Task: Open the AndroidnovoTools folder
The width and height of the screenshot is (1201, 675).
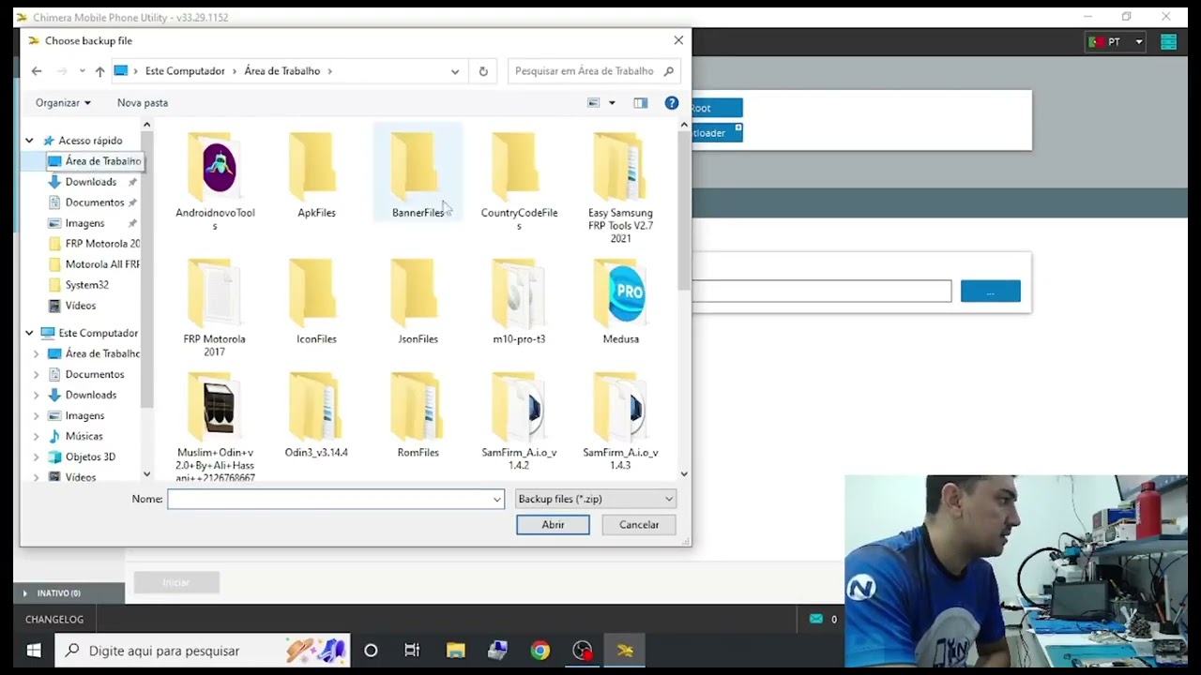Action: 215,180
